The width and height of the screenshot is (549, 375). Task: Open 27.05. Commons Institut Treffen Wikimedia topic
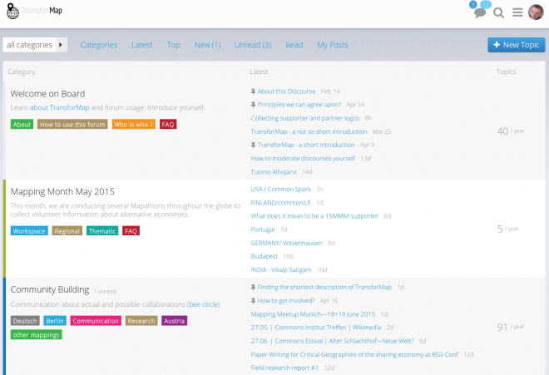tap(316, 328)
